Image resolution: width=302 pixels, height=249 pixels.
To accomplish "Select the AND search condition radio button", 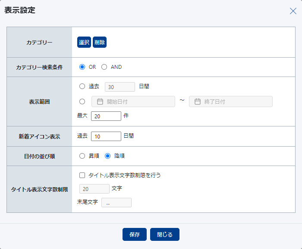I will coord(104,67).
